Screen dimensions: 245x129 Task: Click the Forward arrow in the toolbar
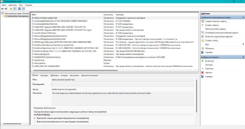(x=6, y=9)
